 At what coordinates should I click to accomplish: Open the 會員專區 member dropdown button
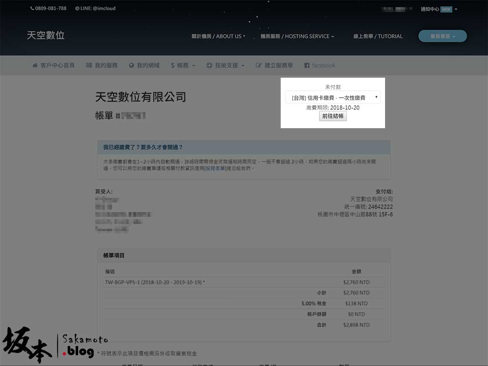click(443, 36)
